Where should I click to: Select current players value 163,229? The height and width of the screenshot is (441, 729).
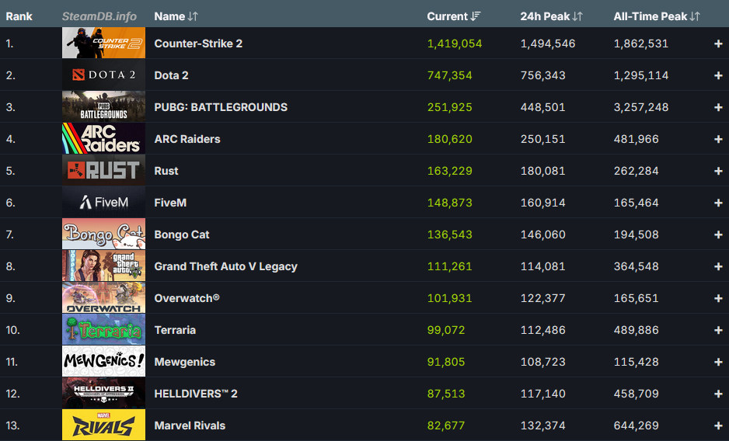449,171
